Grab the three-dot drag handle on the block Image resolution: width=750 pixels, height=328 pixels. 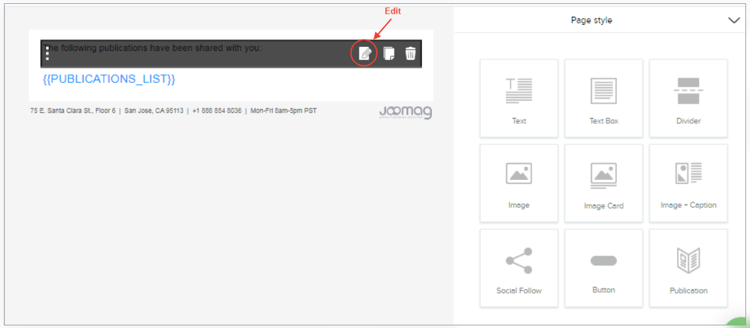click(x=48, y=53)
